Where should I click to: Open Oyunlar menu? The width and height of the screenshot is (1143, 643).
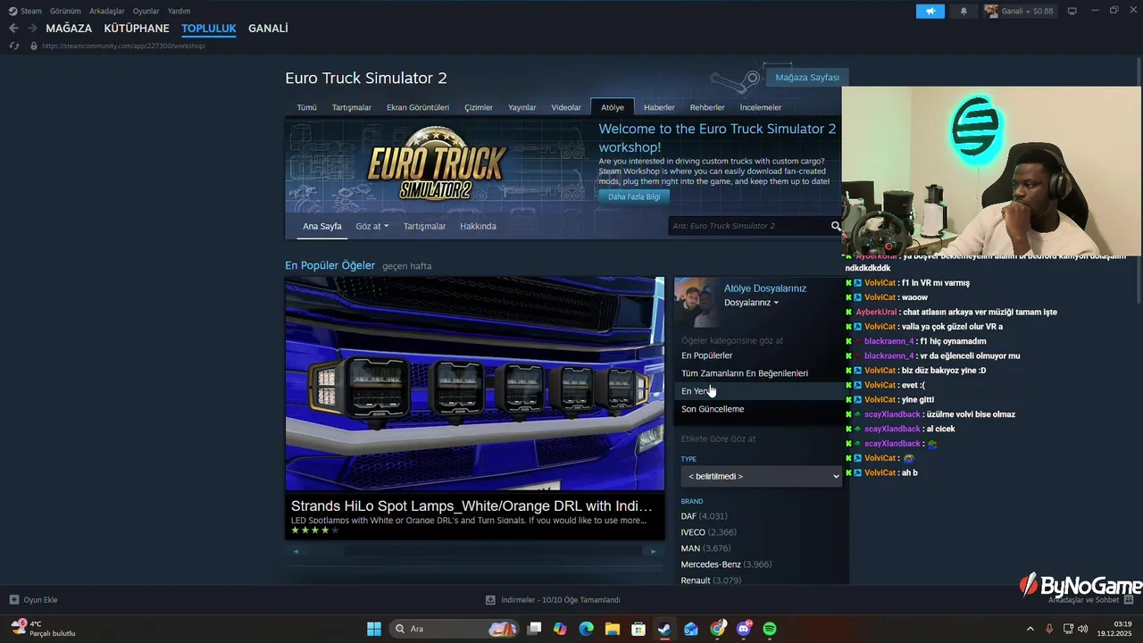click(146, 11)
